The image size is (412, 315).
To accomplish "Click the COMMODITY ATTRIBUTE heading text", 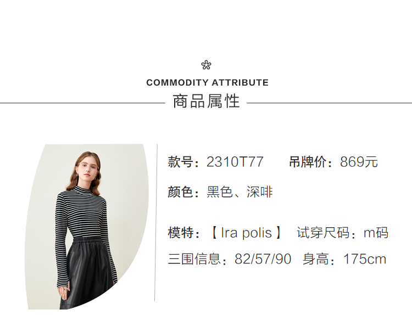I will [207, 83].
